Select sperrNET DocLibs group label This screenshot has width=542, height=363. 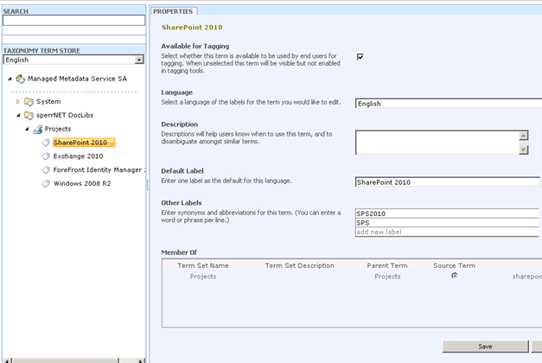point(65,115)
